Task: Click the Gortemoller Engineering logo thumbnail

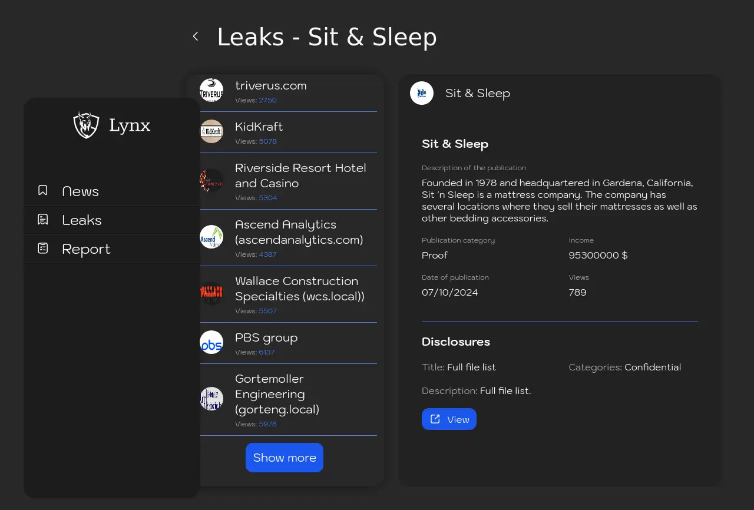Action: pyautogui.click(x=211, y=399)
